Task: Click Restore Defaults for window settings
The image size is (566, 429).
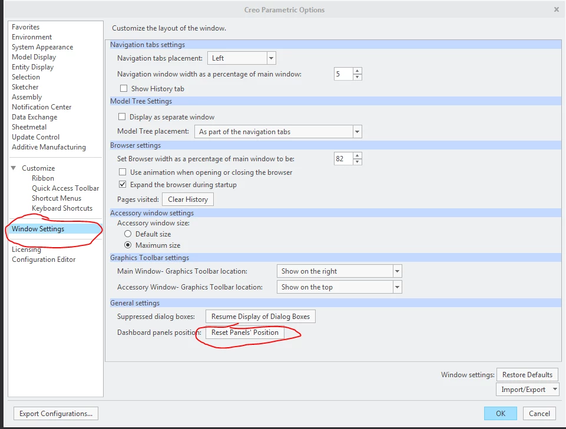Action: tap(527, 375)
